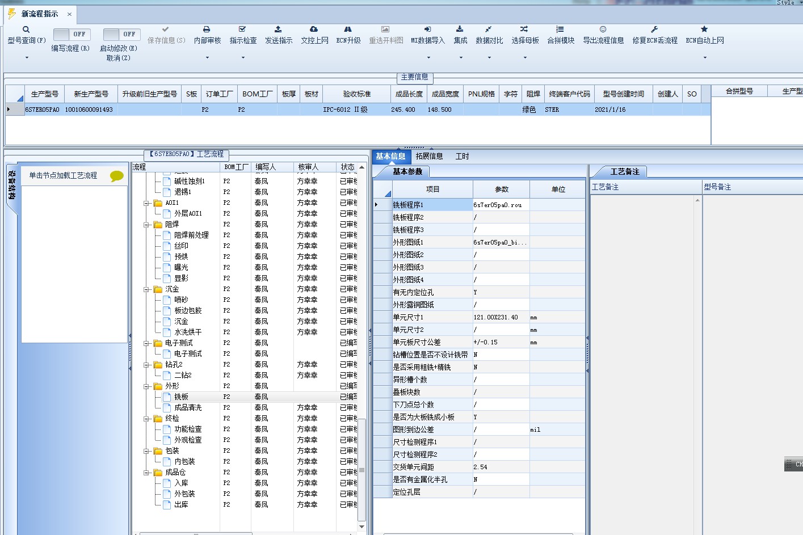Click the 外形 folder icon
Screen dimensions: 803x535
[158, 386]
